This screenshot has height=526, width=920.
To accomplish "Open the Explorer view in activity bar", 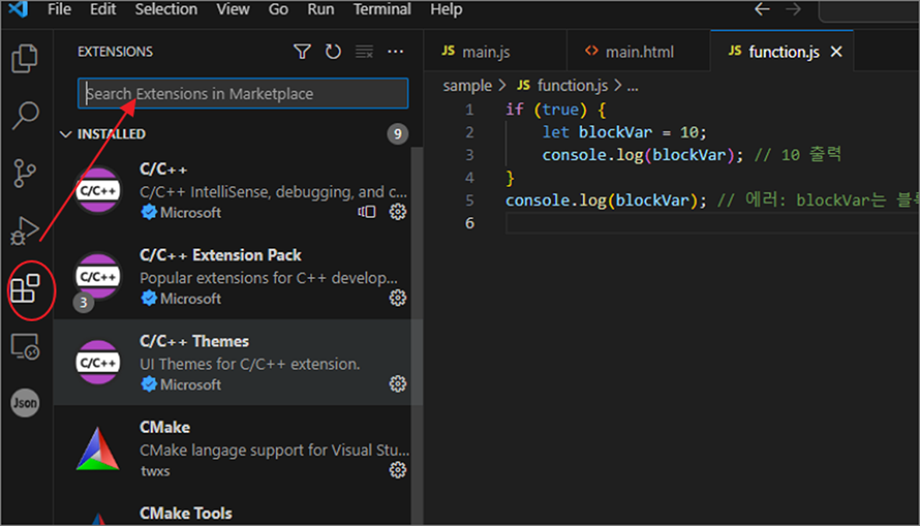I will (x=25, y=58).
